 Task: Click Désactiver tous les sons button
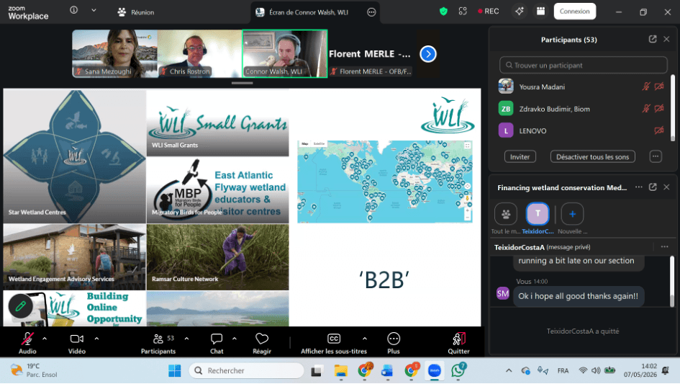coord(592,157)
